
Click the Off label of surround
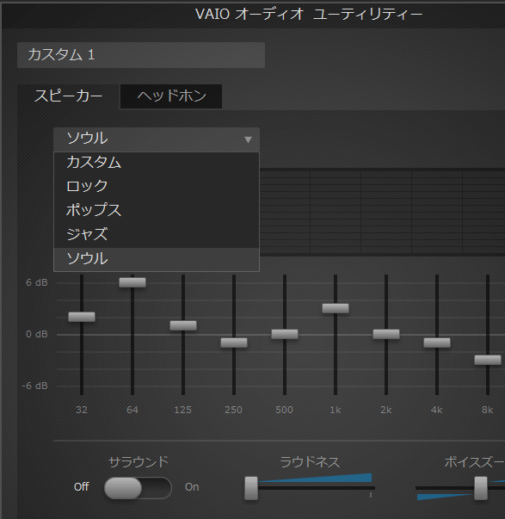82,487
